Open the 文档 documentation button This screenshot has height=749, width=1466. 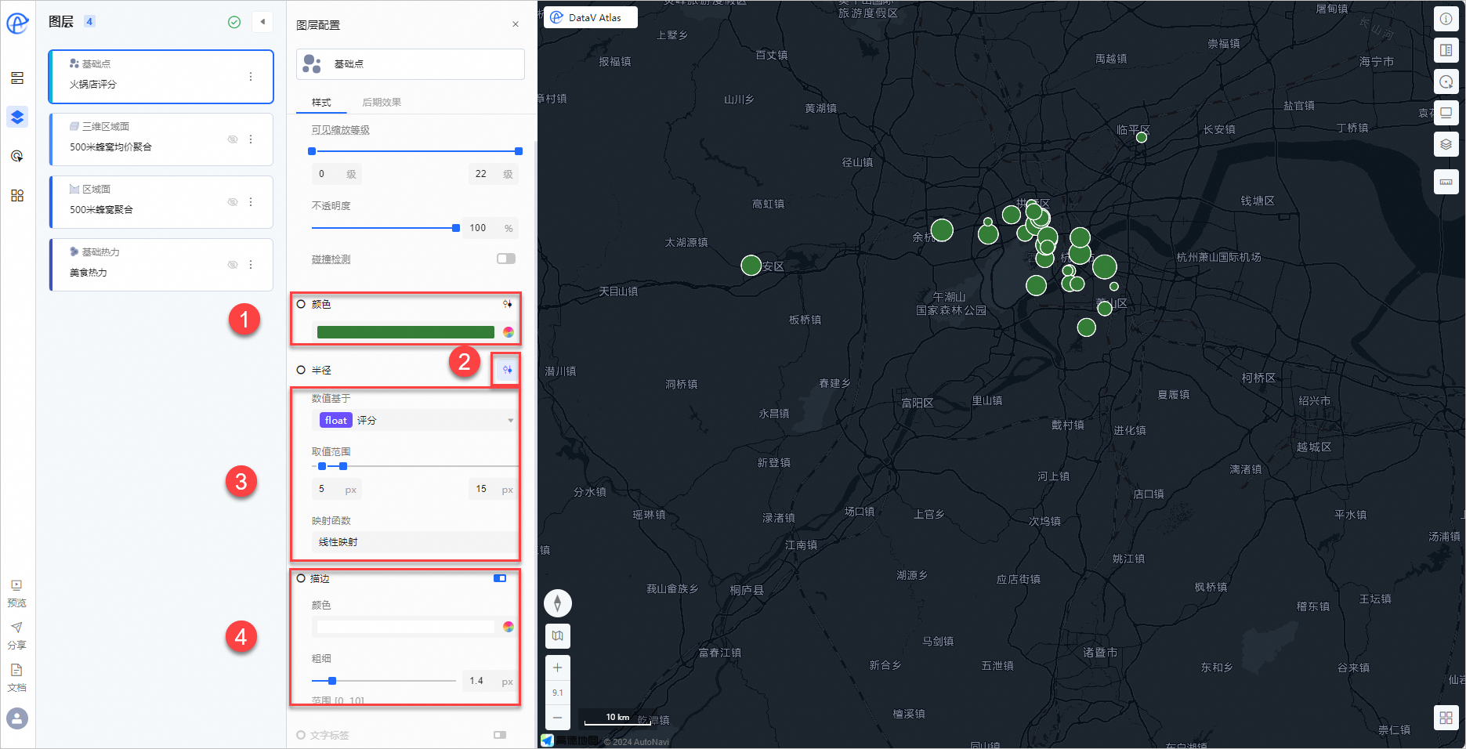point(17,678)
